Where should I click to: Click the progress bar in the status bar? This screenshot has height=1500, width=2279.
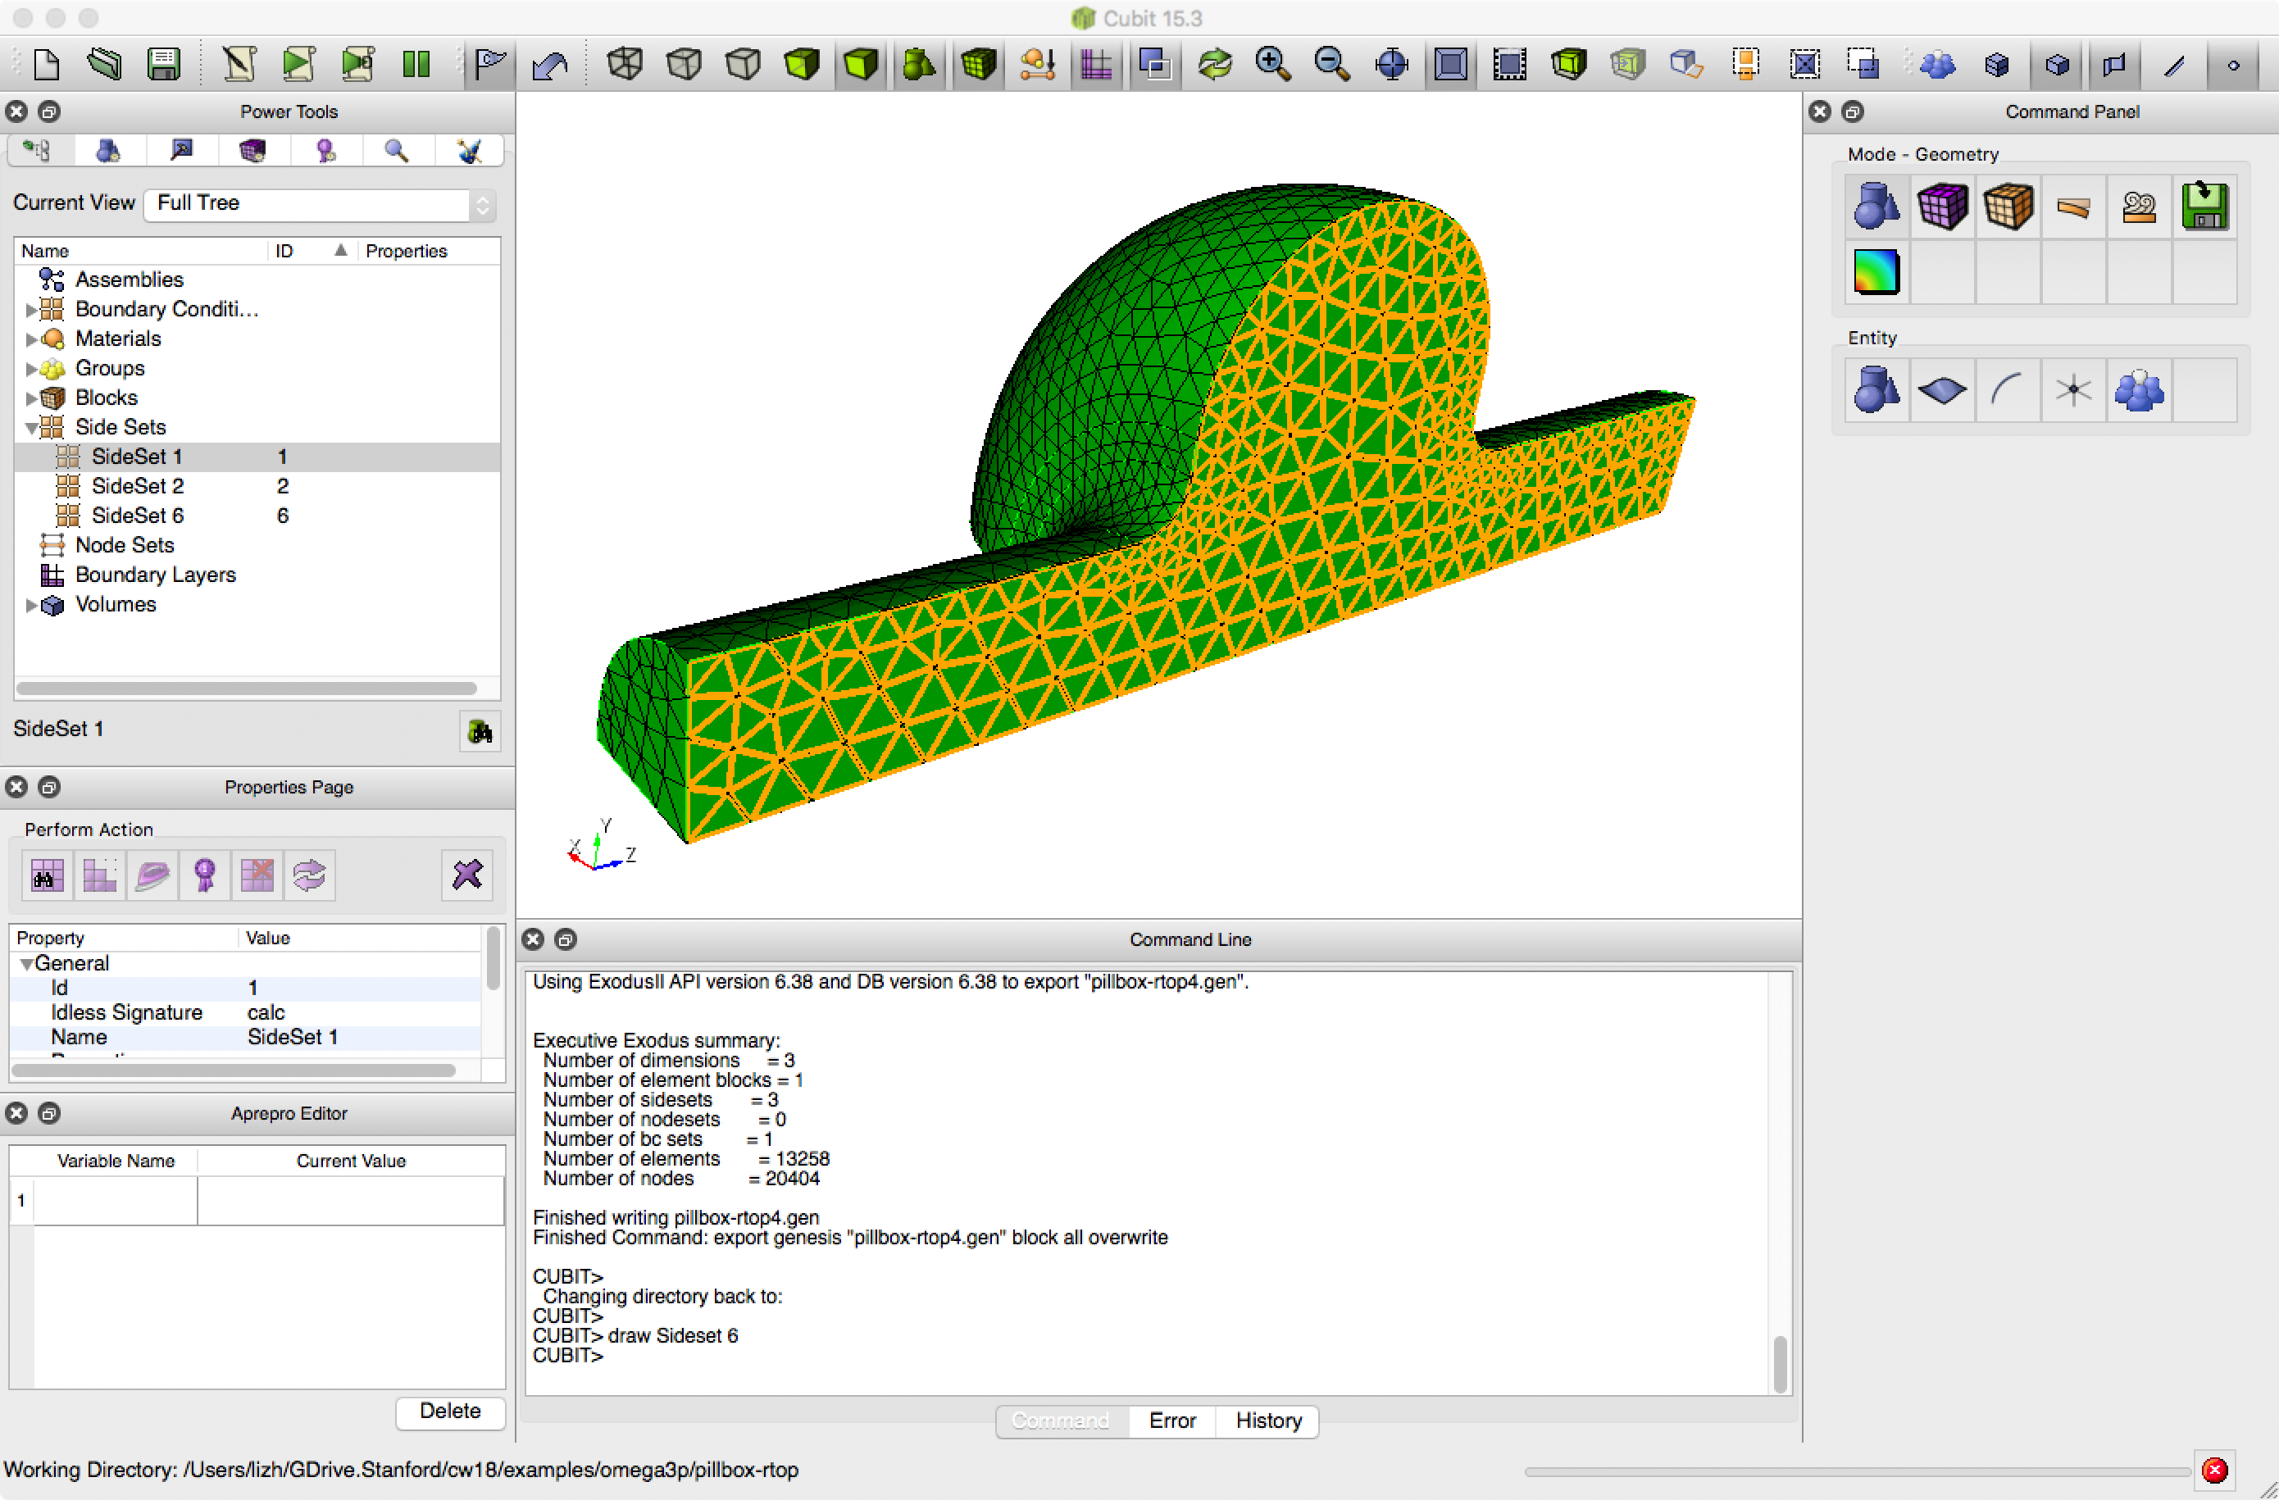pos(1858,1471)
